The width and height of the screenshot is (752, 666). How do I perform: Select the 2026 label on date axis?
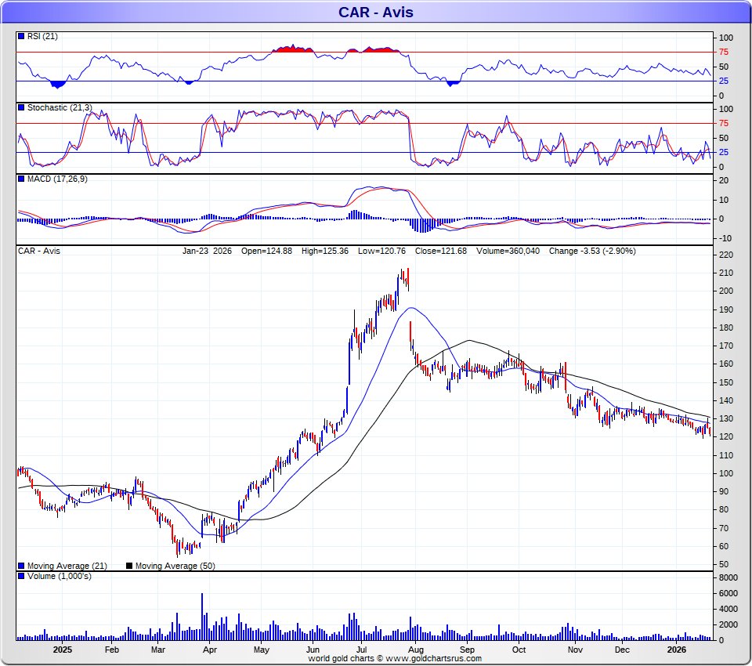pyautogui.click(x=677, y=650)
